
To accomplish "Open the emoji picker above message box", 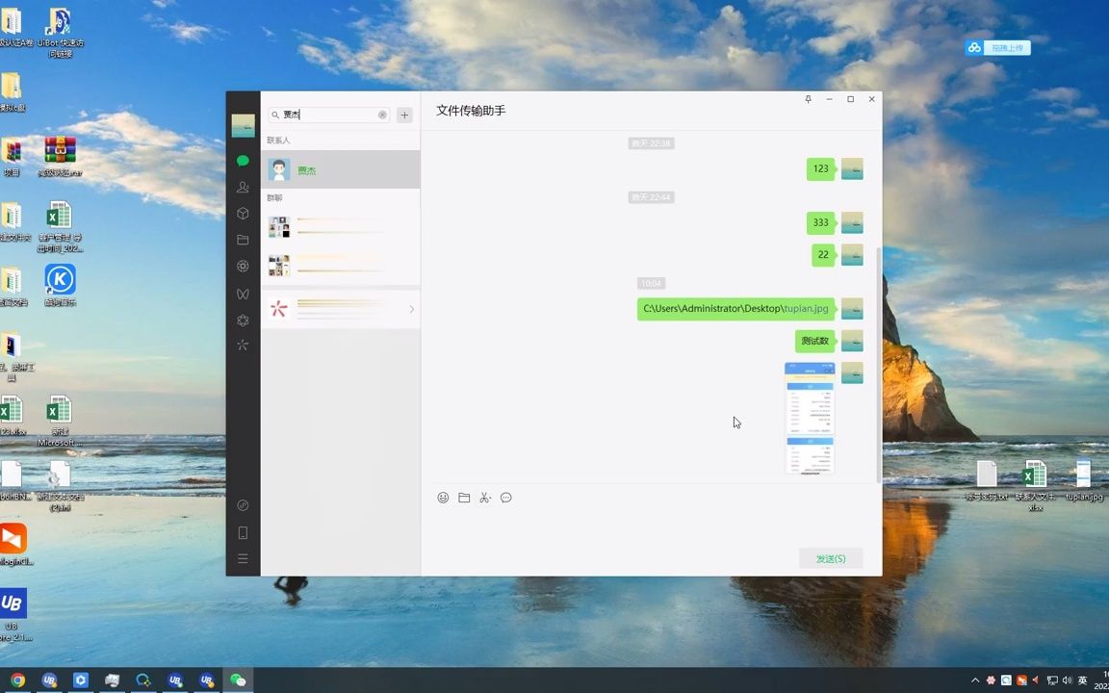I will pos(443,498).
